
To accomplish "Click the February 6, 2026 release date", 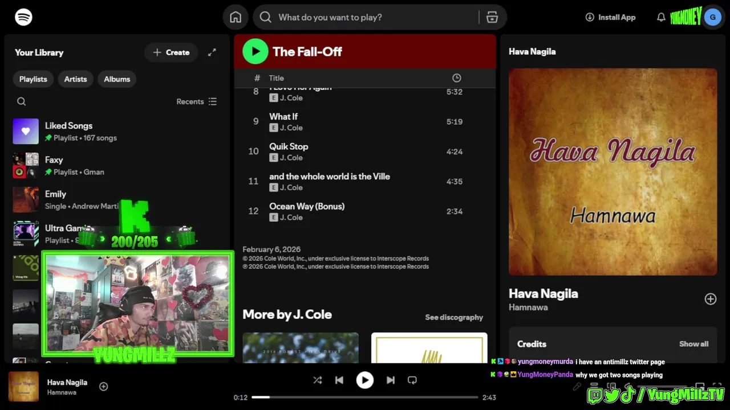I will [271, 249].
